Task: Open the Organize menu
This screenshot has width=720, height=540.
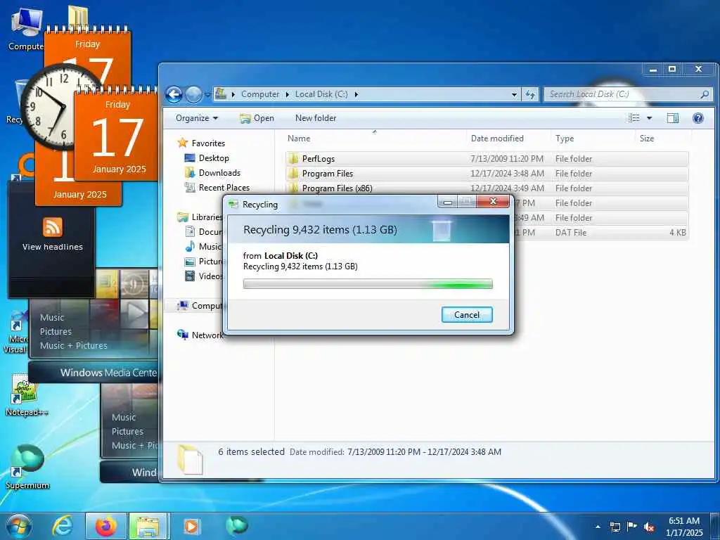Action: [197, 118]
